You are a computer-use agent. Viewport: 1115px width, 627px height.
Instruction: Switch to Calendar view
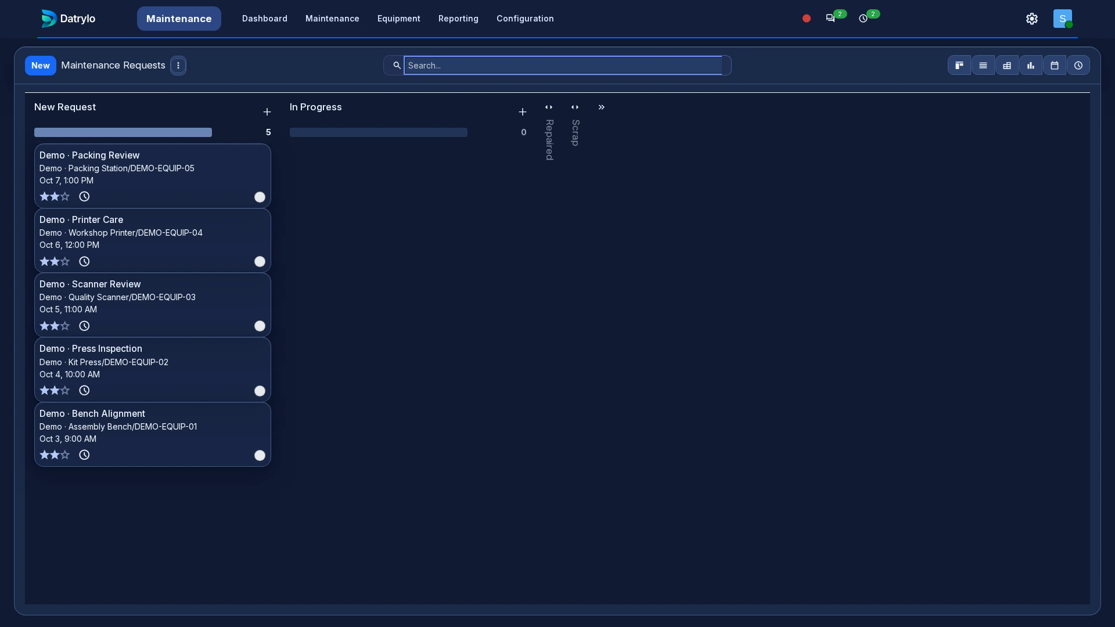1055,66
